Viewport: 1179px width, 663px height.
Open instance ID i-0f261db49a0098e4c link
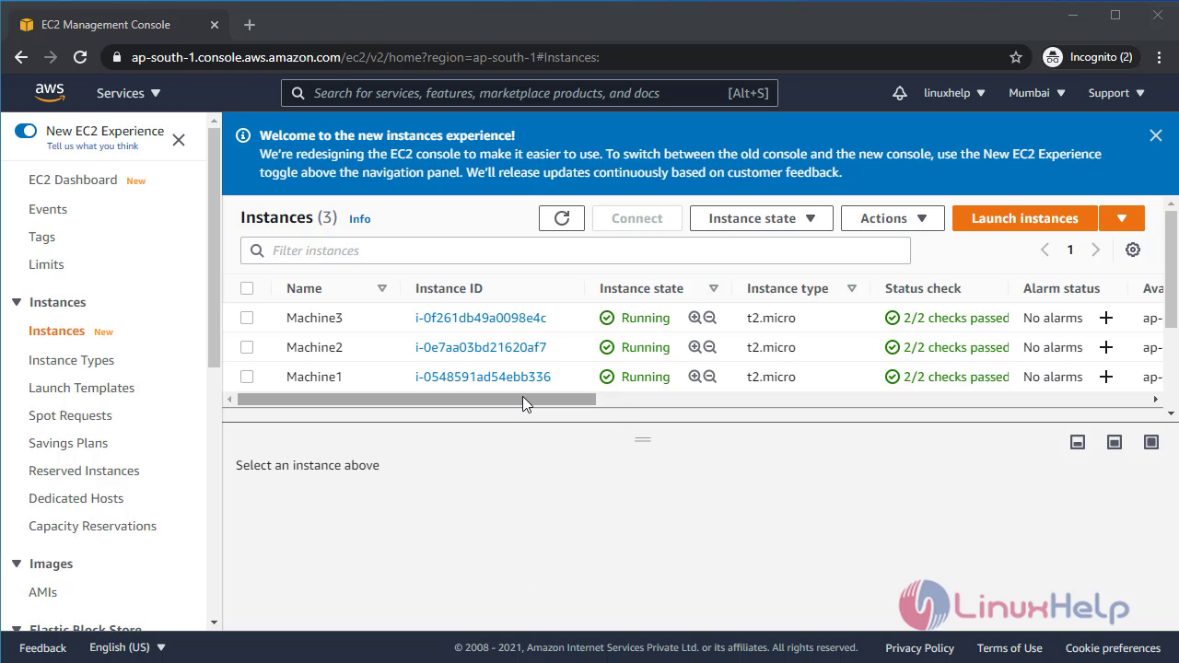click(x=481, y=318)
